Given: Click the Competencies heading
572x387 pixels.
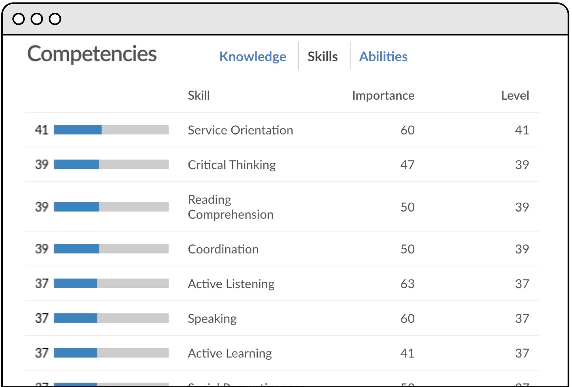Looking at the screenshot, I should coord(92,54).
